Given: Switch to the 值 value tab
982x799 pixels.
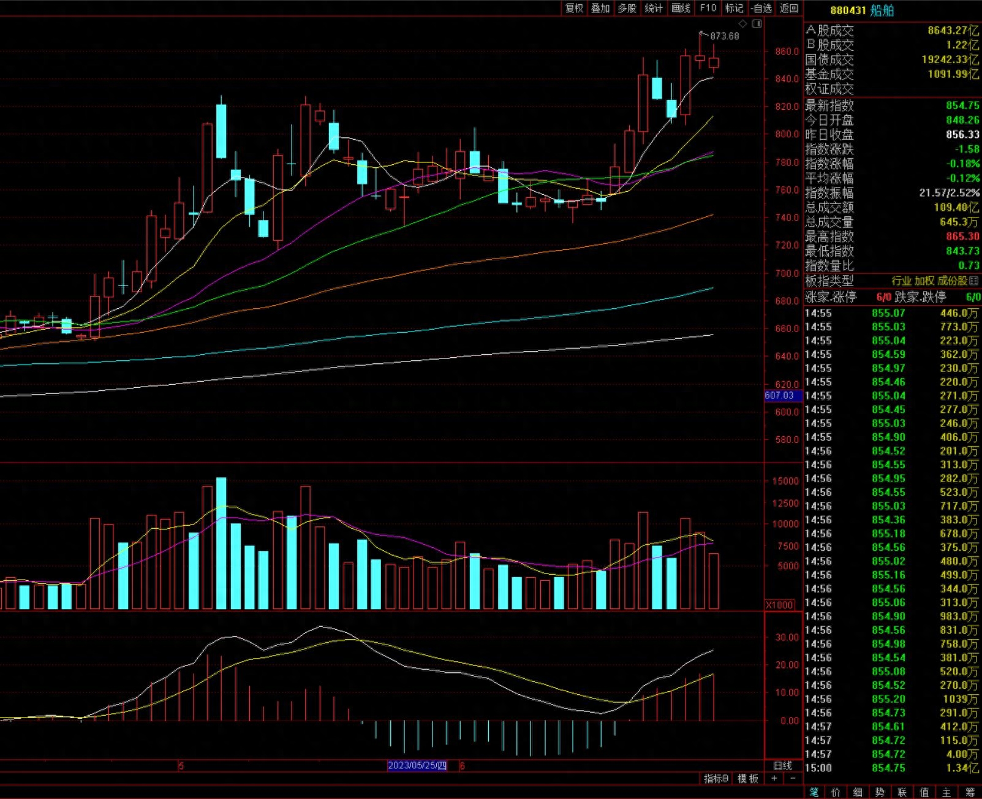Looking at the screenshot, I should coord(924,792).
